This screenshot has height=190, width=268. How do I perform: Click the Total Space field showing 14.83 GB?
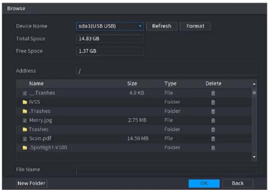(x=110, y=39)
